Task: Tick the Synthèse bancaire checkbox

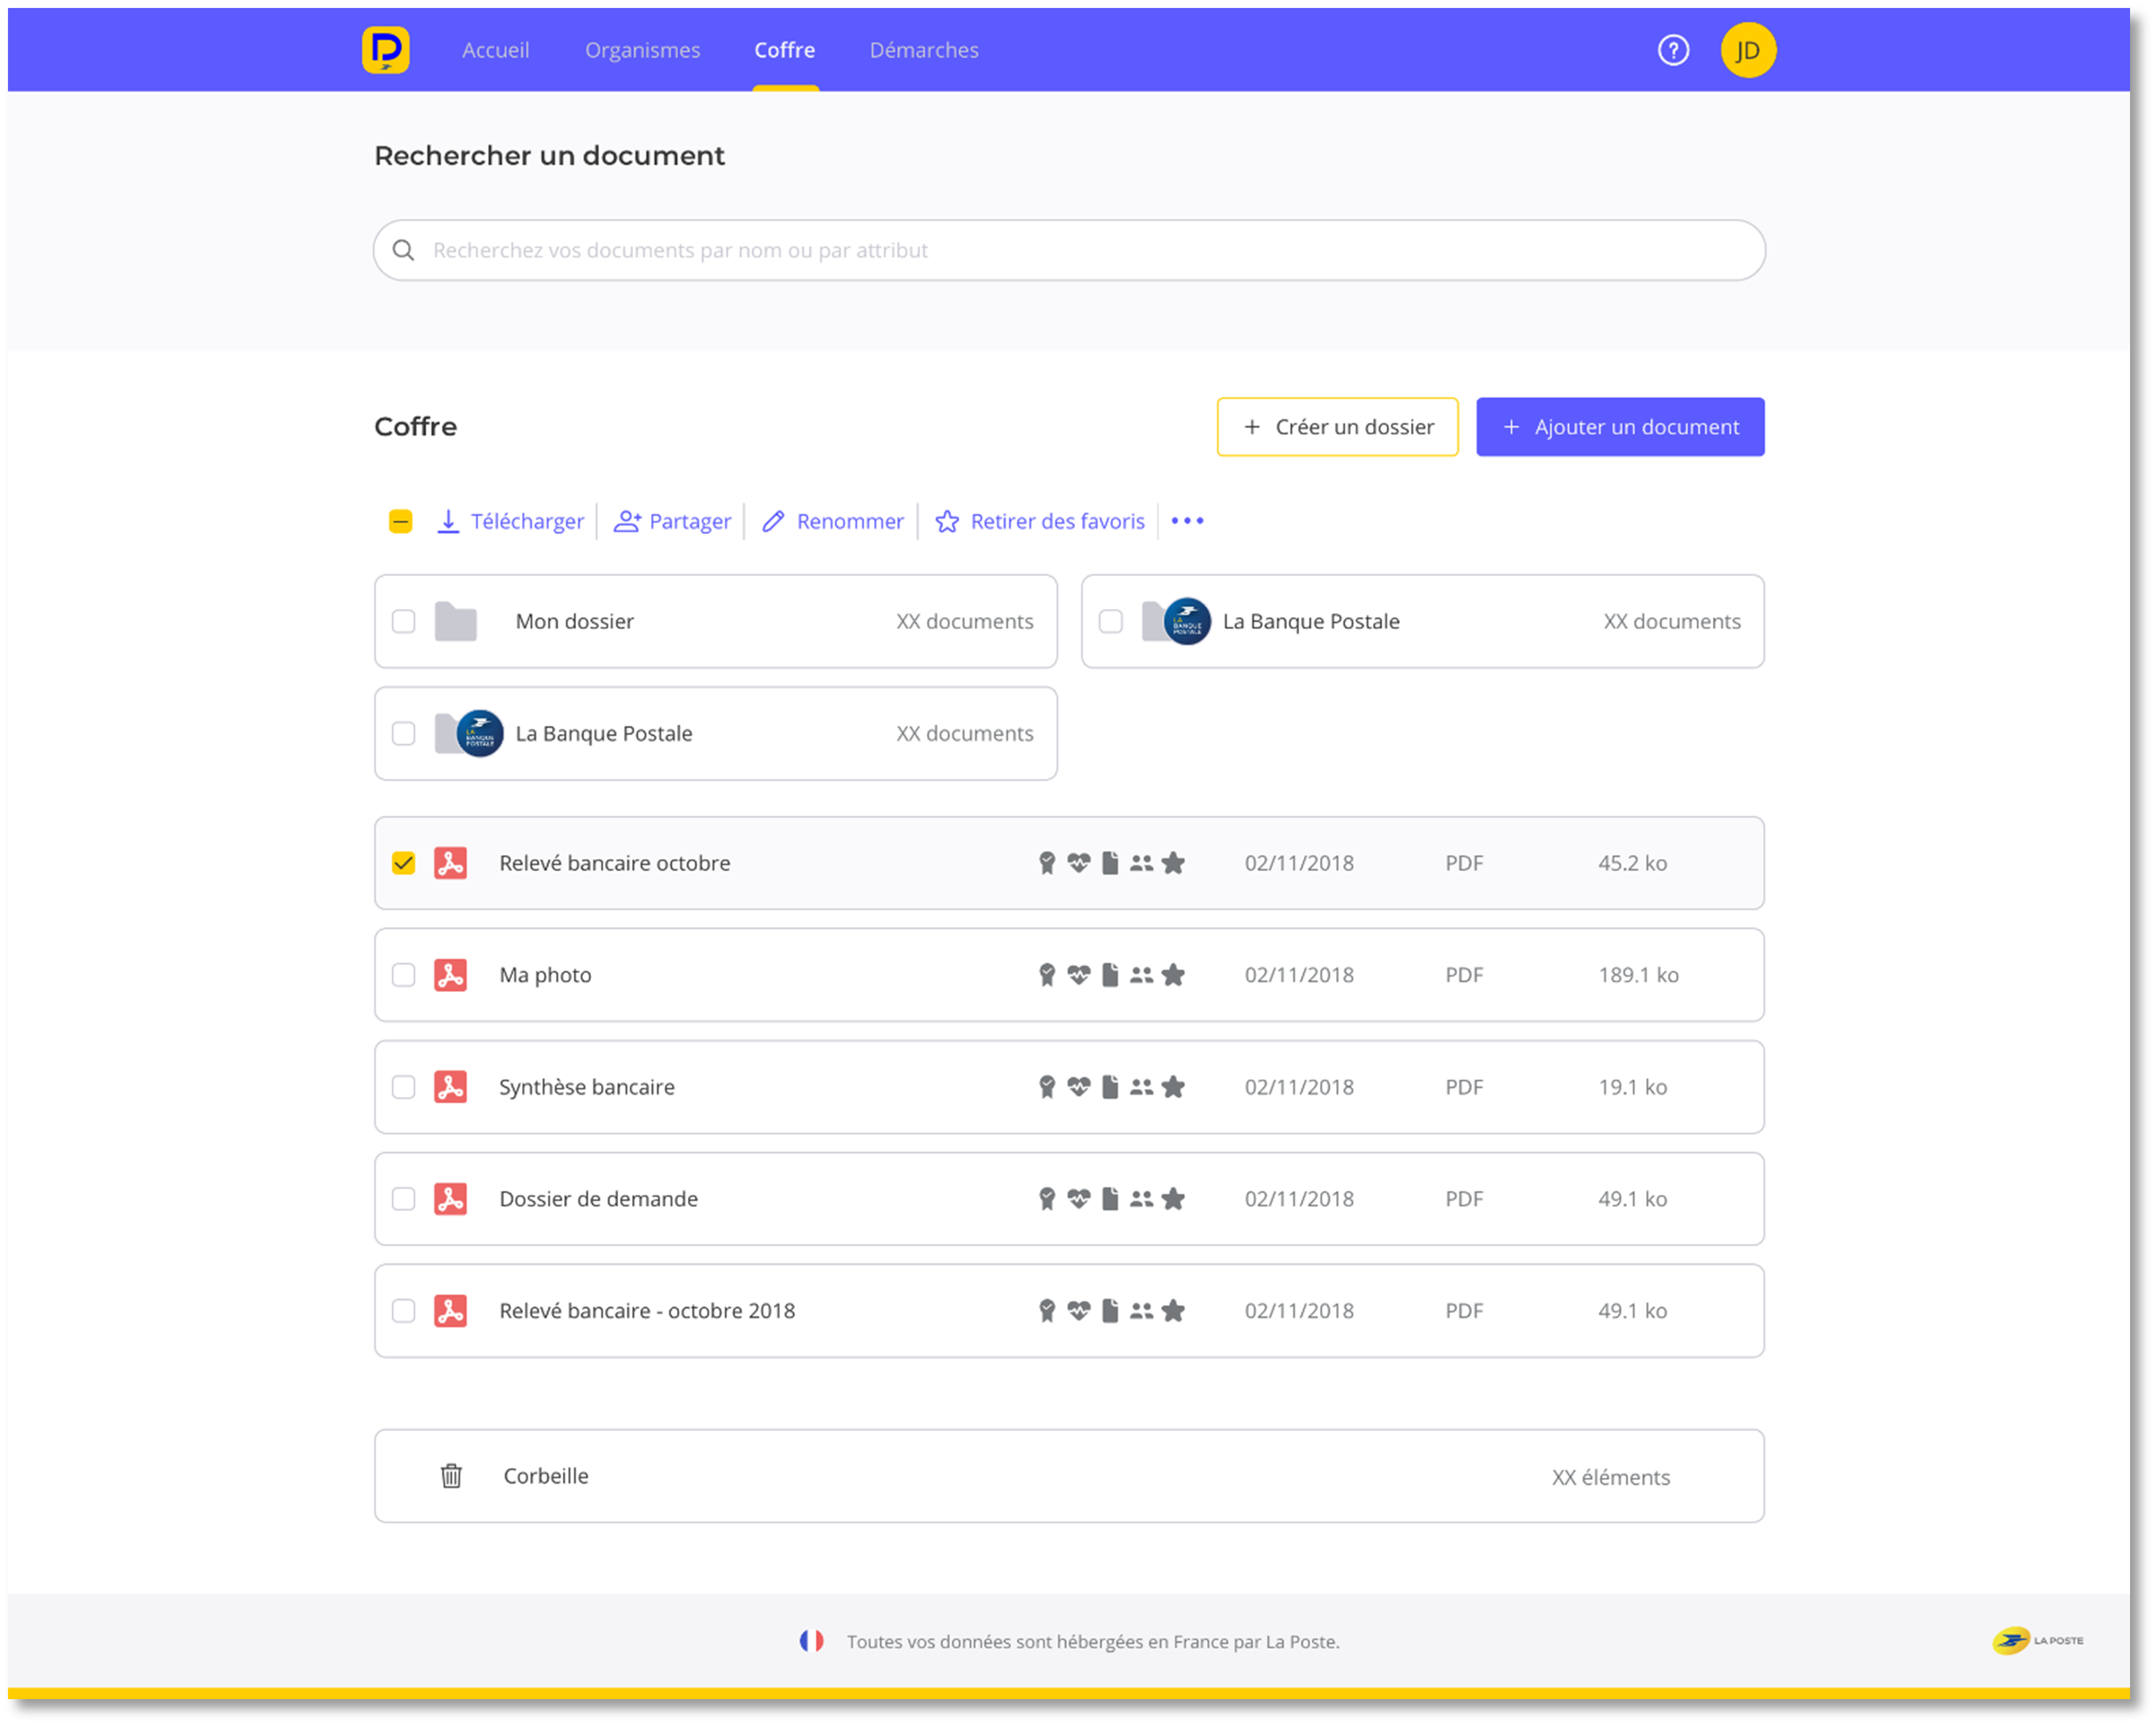Action: coord(403,1086)
